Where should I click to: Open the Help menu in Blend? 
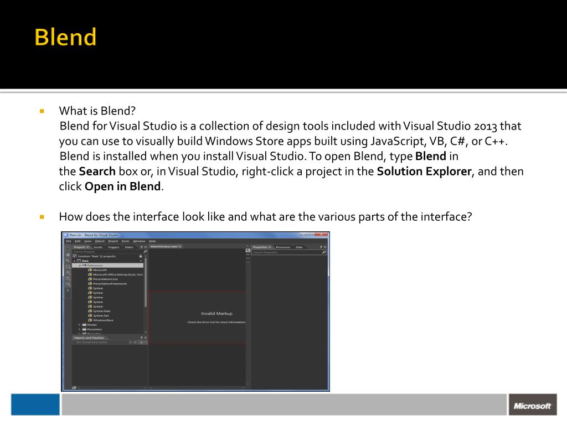153,241
